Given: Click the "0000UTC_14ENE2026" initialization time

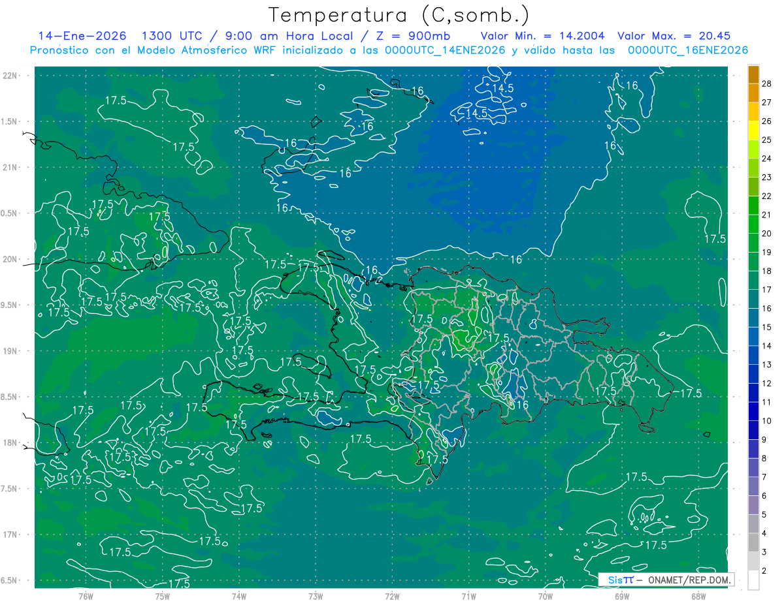Looking at the screenshot, I should point(445,50).
